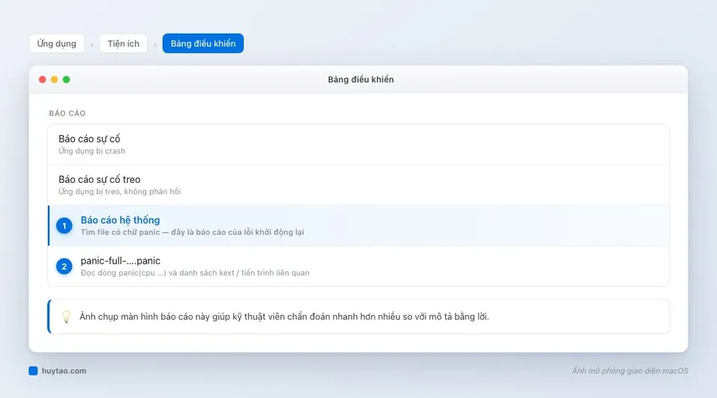The image size is (717, 398).
Task: Open the Báo cáo sự cố row
Action: coord(358,144)
